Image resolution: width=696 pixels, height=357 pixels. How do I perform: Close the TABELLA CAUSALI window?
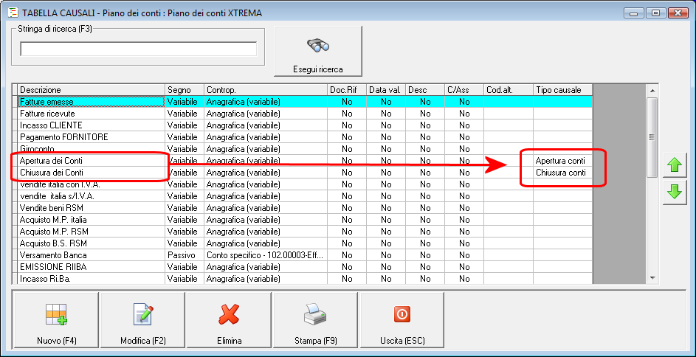677,13
